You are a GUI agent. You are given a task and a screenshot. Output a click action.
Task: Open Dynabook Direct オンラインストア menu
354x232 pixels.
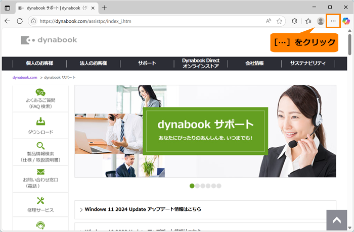tap(201, 63)
